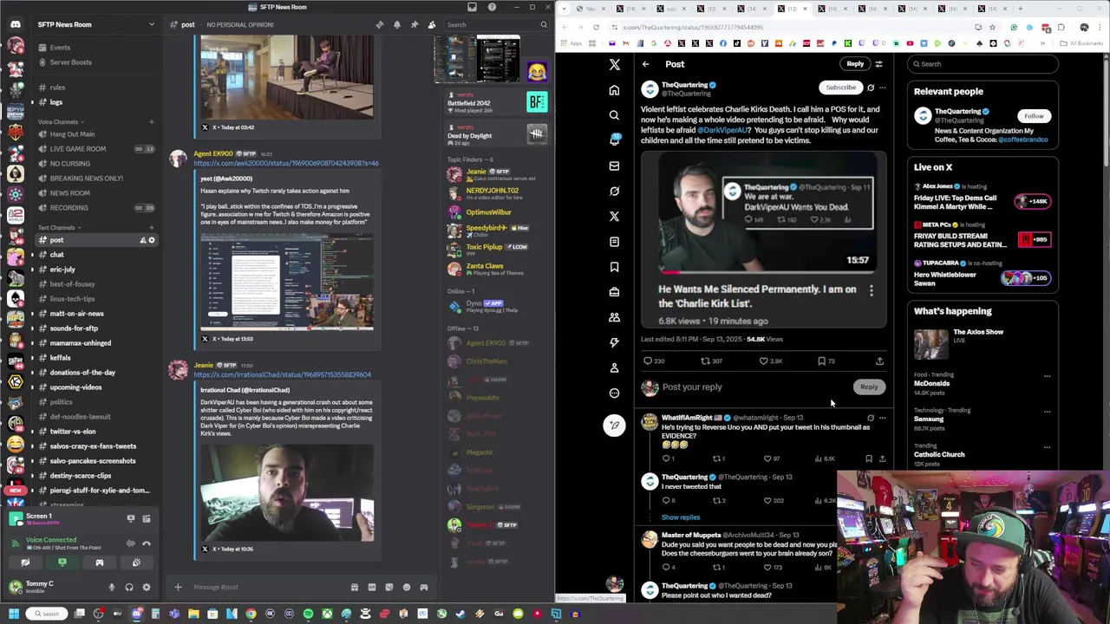Toggle member list in Discord header
This screenshot has width=1110, height=624.
(x=431, y=24)
